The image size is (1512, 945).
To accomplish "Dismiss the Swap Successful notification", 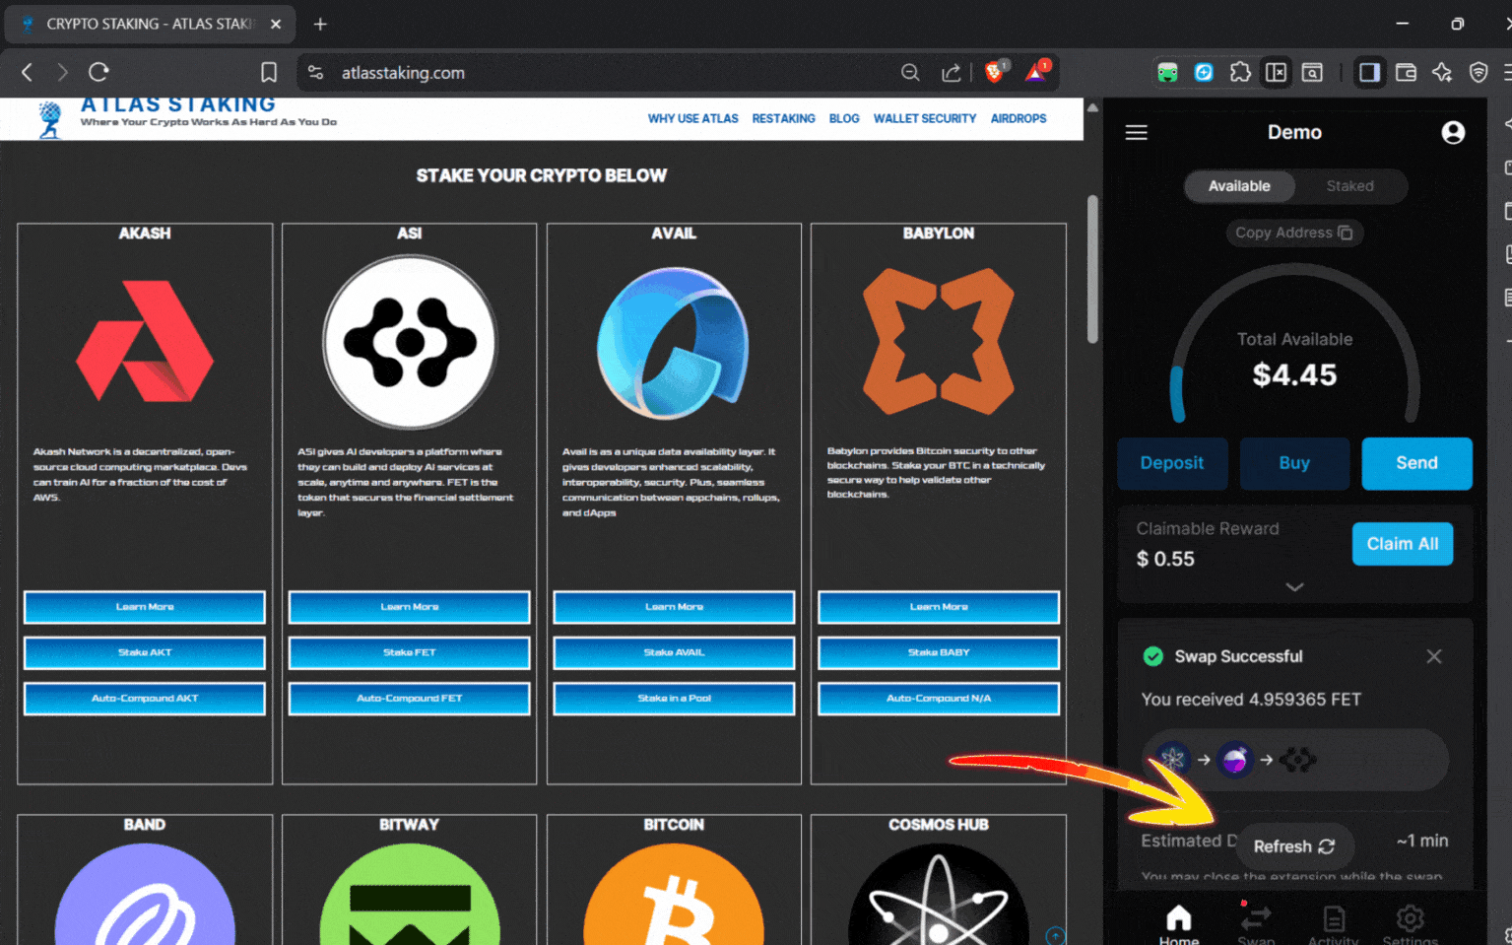I will coord(1434,656).
